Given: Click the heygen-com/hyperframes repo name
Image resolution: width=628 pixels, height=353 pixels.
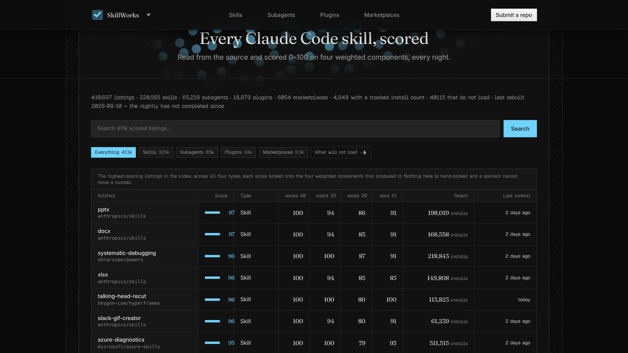Looking at the screenshot, I should click(x=129, y=303).
